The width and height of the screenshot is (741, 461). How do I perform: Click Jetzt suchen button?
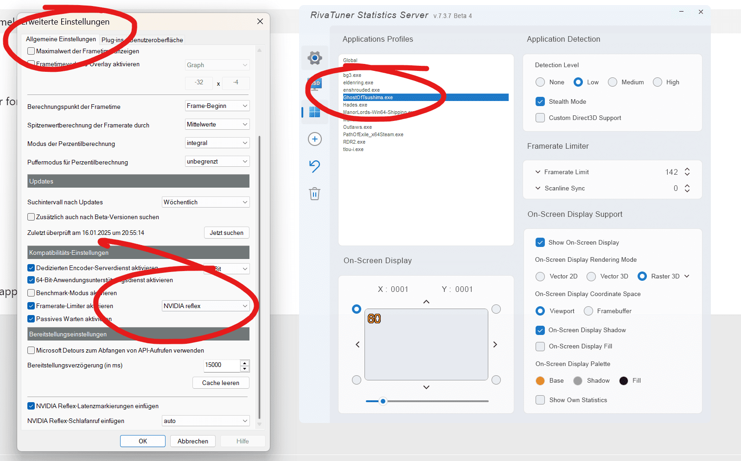[x=226, y=233]
